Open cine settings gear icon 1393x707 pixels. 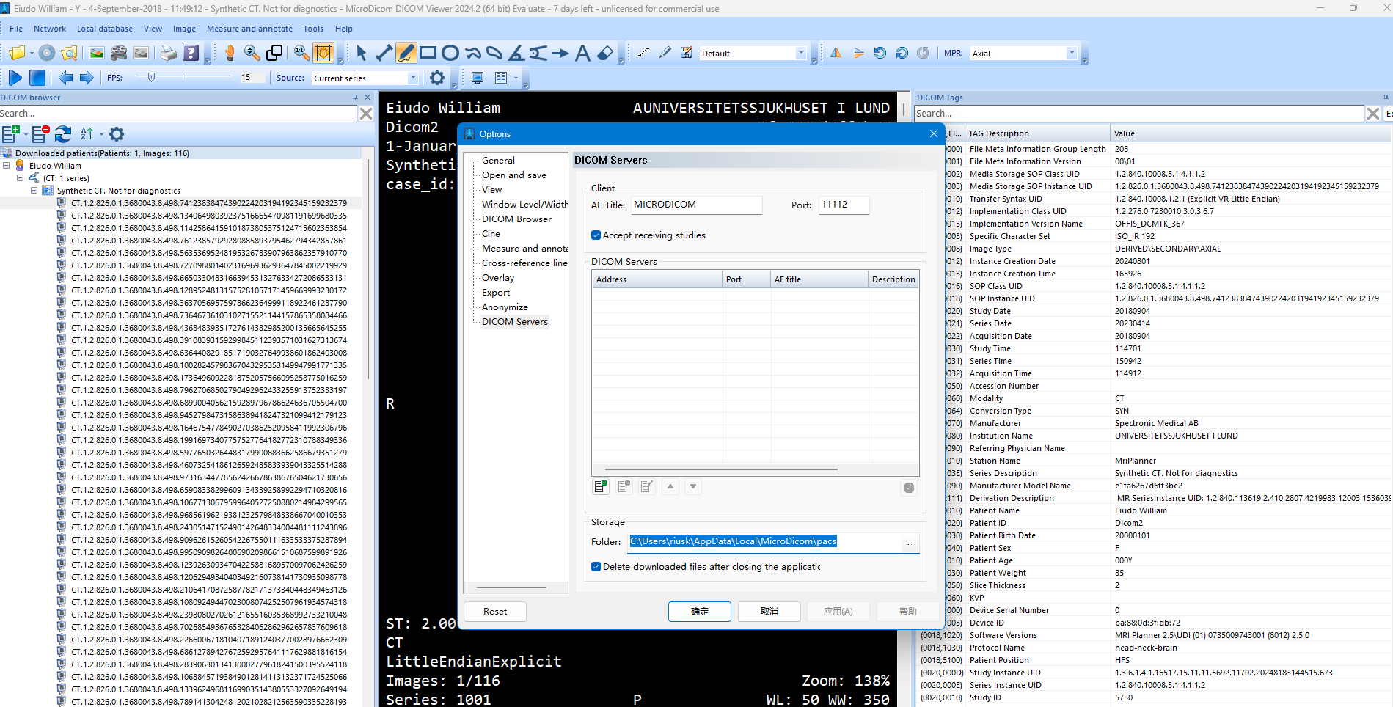pyautogui.click(x=437, y=77)
